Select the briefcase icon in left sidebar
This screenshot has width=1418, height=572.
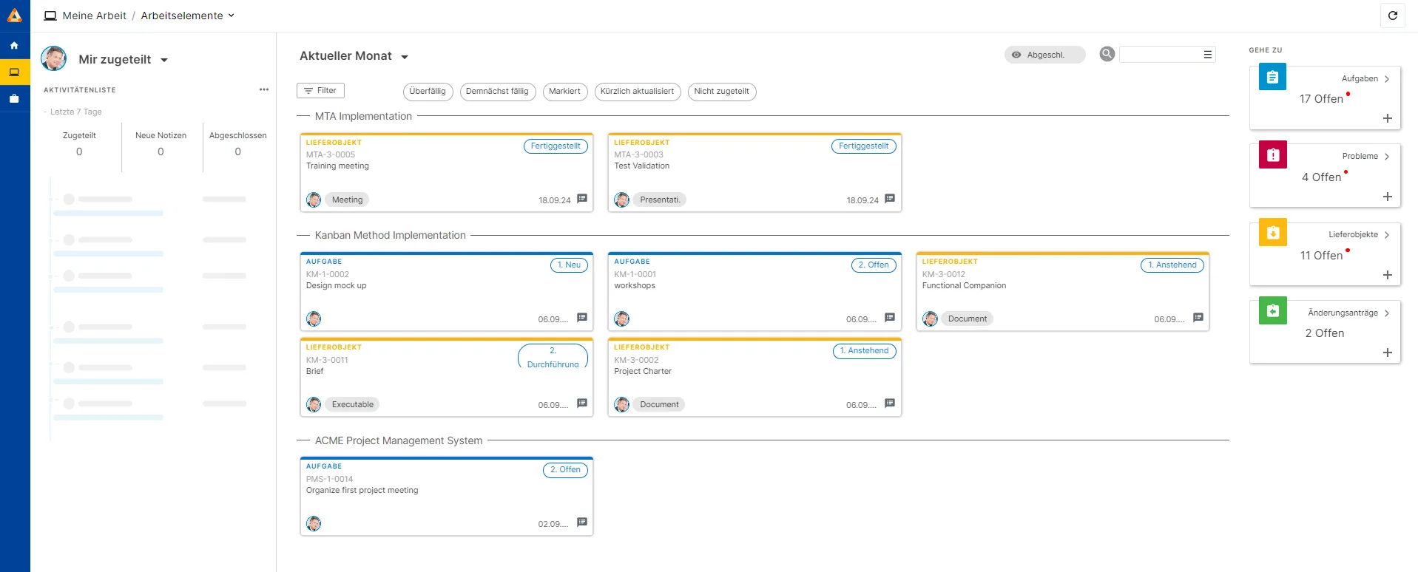14,98
